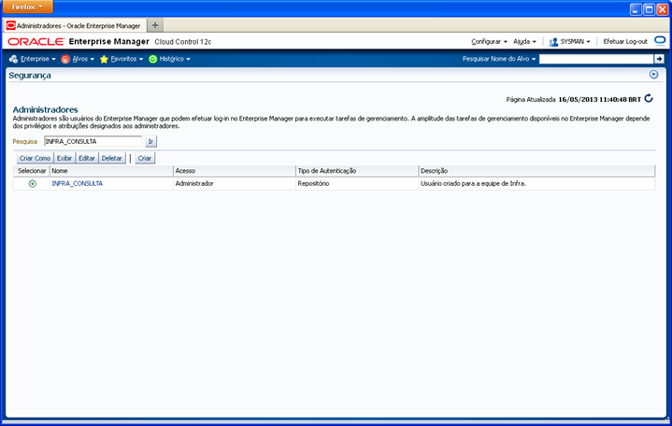
Task: Click the Oracle logo in header
Action: pyautogui.click(x=36, y=41)
